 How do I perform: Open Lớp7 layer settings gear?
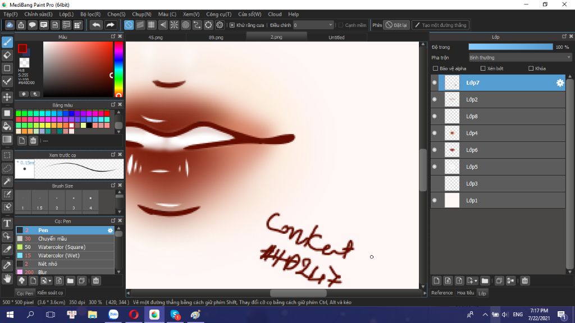pyautogui.click(x=560, y=83)
